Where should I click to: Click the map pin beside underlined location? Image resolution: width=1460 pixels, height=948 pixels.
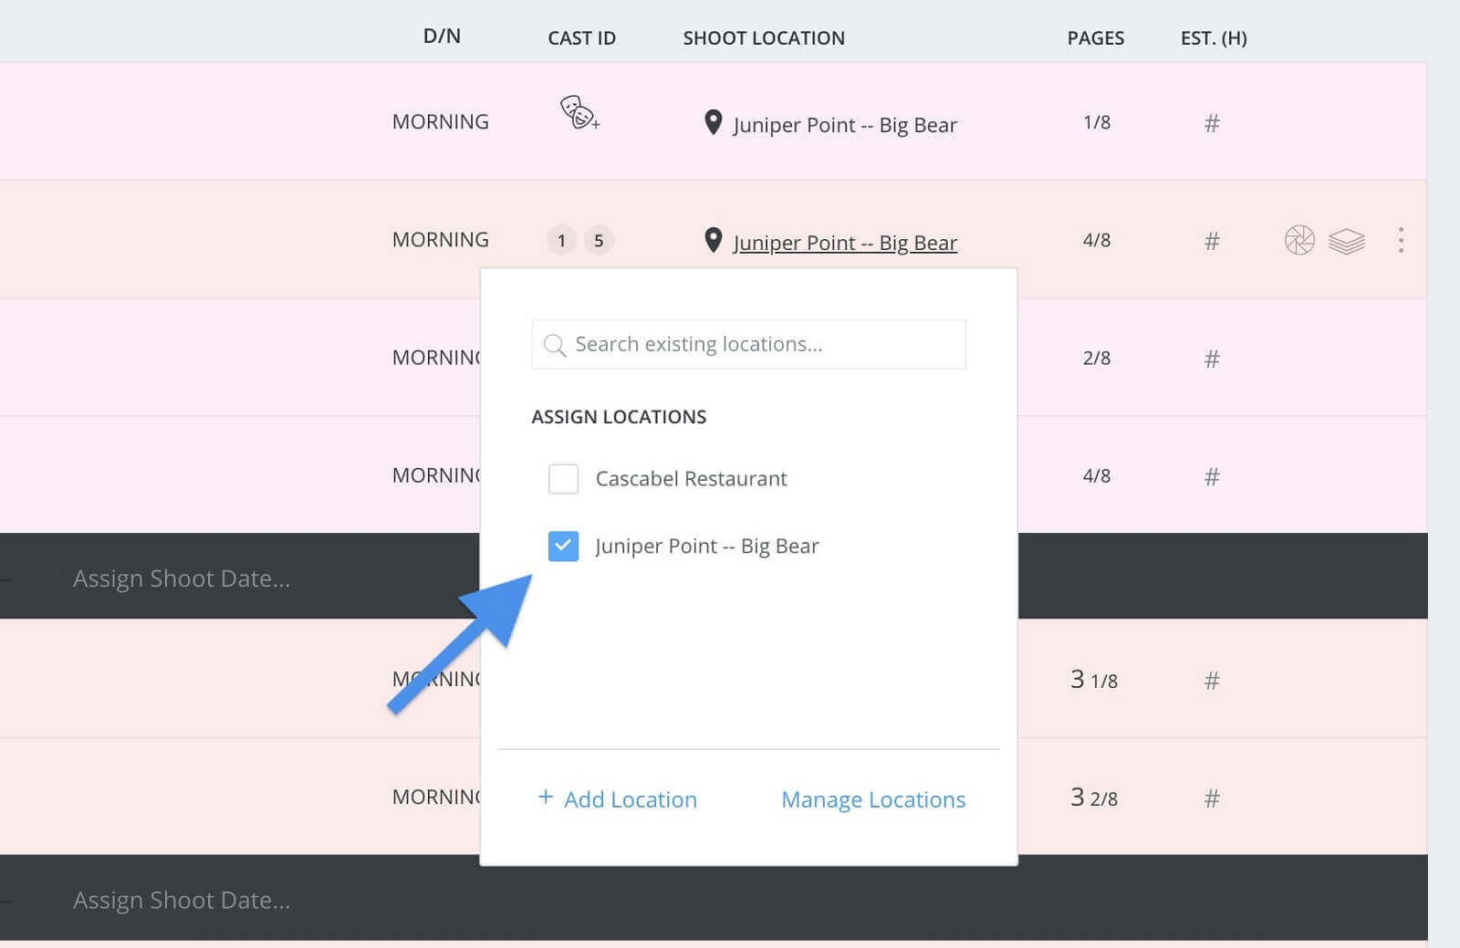point(714,241)
